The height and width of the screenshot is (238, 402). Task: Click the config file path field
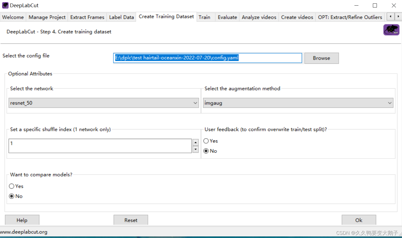(x=207, y=58)
